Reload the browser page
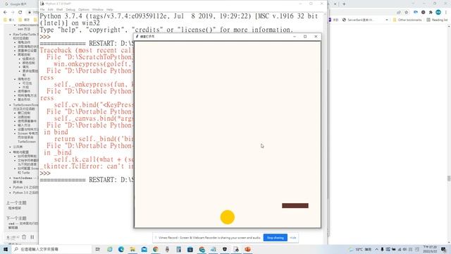This screenshot has width=451, height=254. [20, 12]
